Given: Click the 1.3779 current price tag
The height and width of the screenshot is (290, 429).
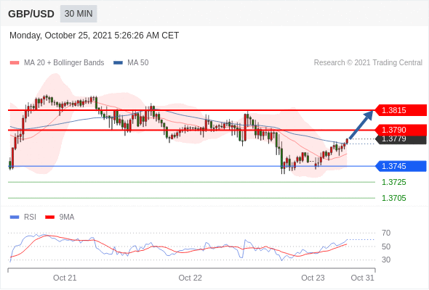Looking at the screenshot, I should point(401,139).
